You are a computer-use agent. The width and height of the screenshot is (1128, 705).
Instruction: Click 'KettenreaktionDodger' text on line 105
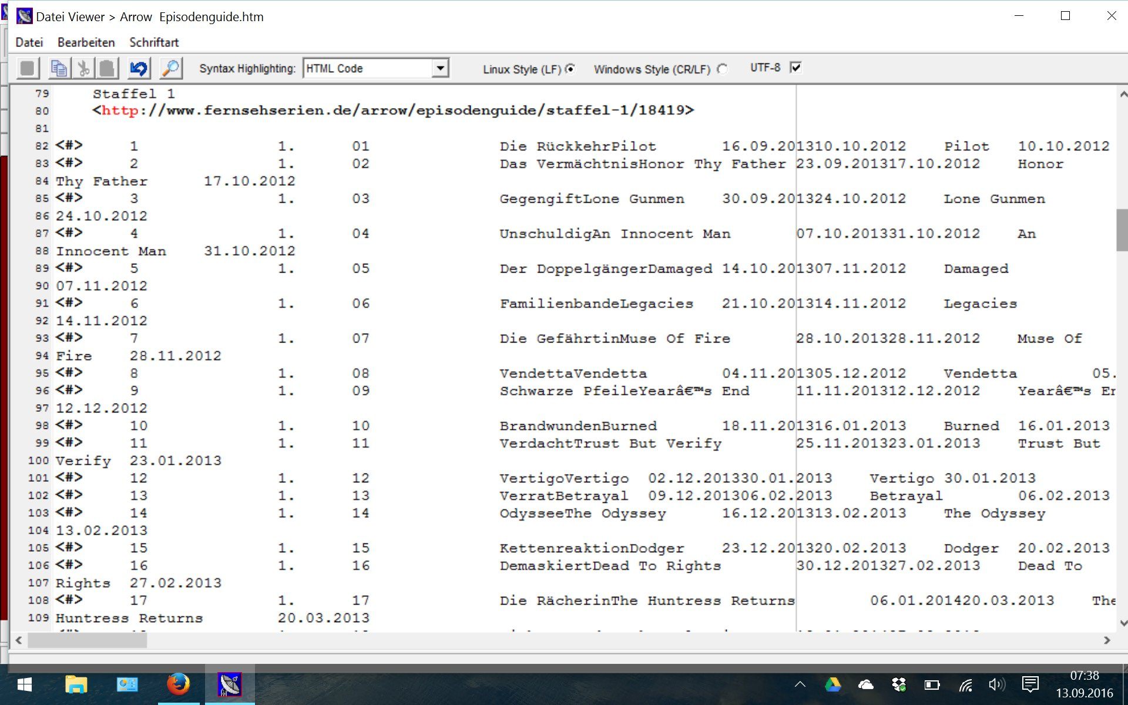pos(592,548)
